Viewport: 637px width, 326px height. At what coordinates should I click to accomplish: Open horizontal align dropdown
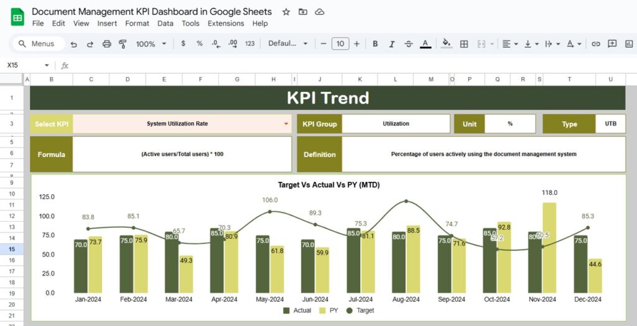(x=510, y=44)
